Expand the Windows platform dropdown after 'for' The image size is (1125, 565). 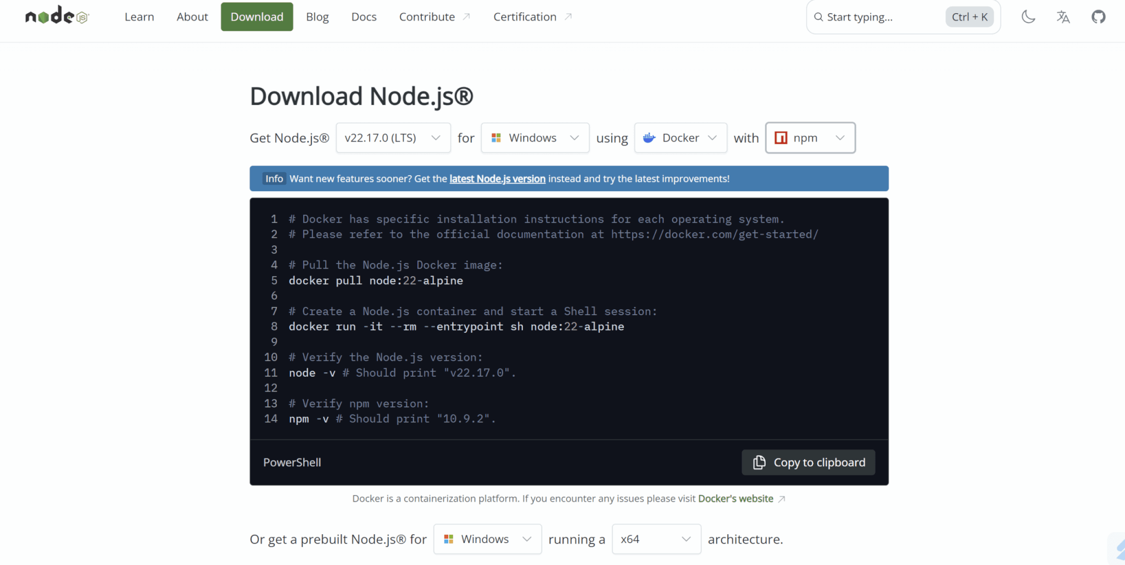click(535, 138)
